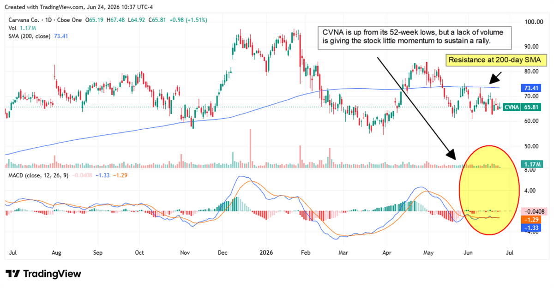The image size is (554, 288).
Task: Click the green CVNA 65.81 price tag
Action: click(x=523, y=108)
